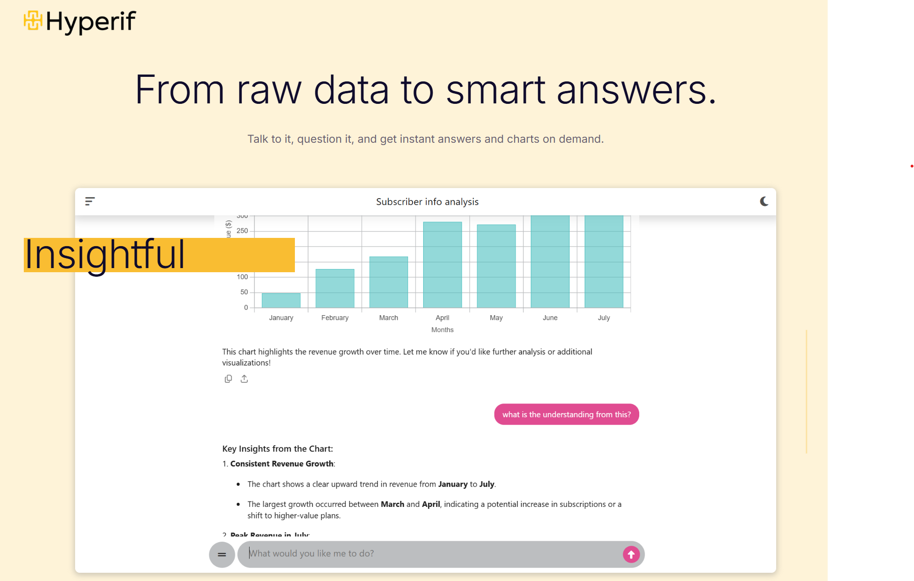The width and height of the screenshot is (914, 581).
Task: Click the 'From raw data to smart answers' headline
Action: pos(425,90)
